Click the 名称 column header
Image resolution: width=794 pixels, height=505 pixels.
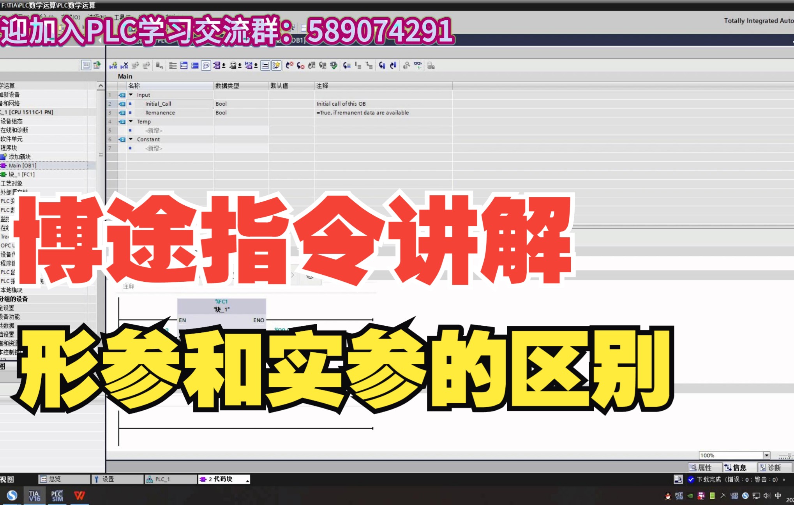pos(170,86)
